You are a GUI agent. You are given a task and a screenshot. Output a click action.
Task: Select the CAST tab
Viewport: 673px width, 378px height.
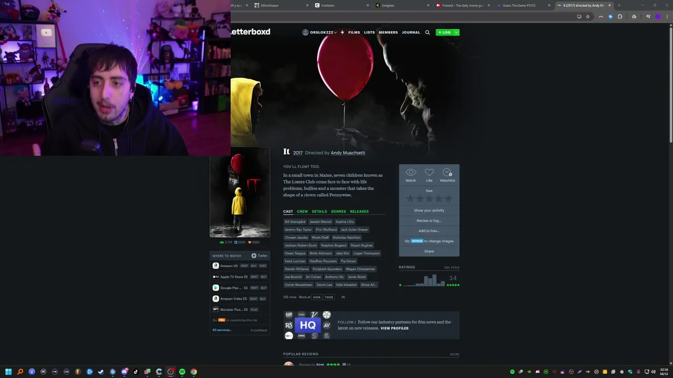coord(288,212)
